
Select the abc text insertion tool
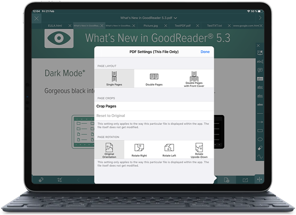click(260, 61)
